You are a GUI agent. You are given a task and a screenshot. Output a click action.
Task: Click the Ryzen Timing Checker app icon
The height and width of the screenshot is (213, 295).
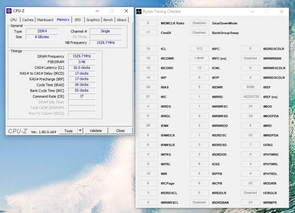click(x=139, y=12)
